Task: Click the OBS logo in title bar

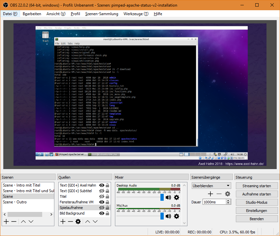Action: pos(6,5)
